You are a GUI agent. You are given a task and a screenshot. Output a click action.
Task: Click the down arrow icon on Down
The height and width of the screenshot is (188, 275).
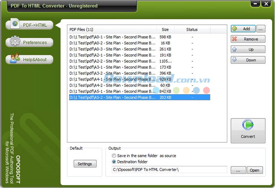point(235,59)
